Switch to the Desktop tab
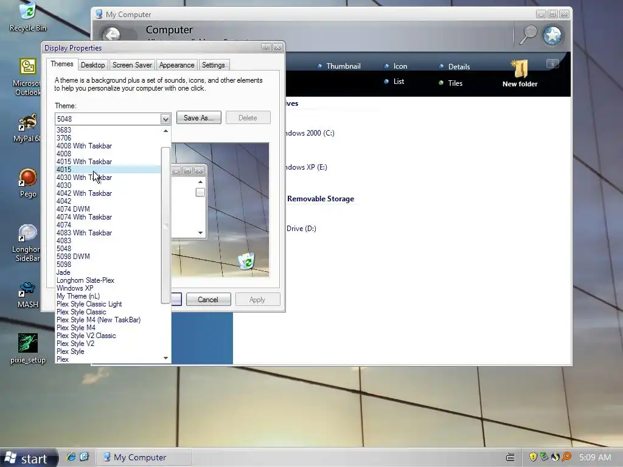623x467 pixels. [x=93, y=64]
